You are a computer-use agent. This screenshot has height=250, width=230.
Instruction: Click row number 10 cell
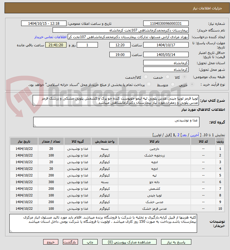coord(220,209)
